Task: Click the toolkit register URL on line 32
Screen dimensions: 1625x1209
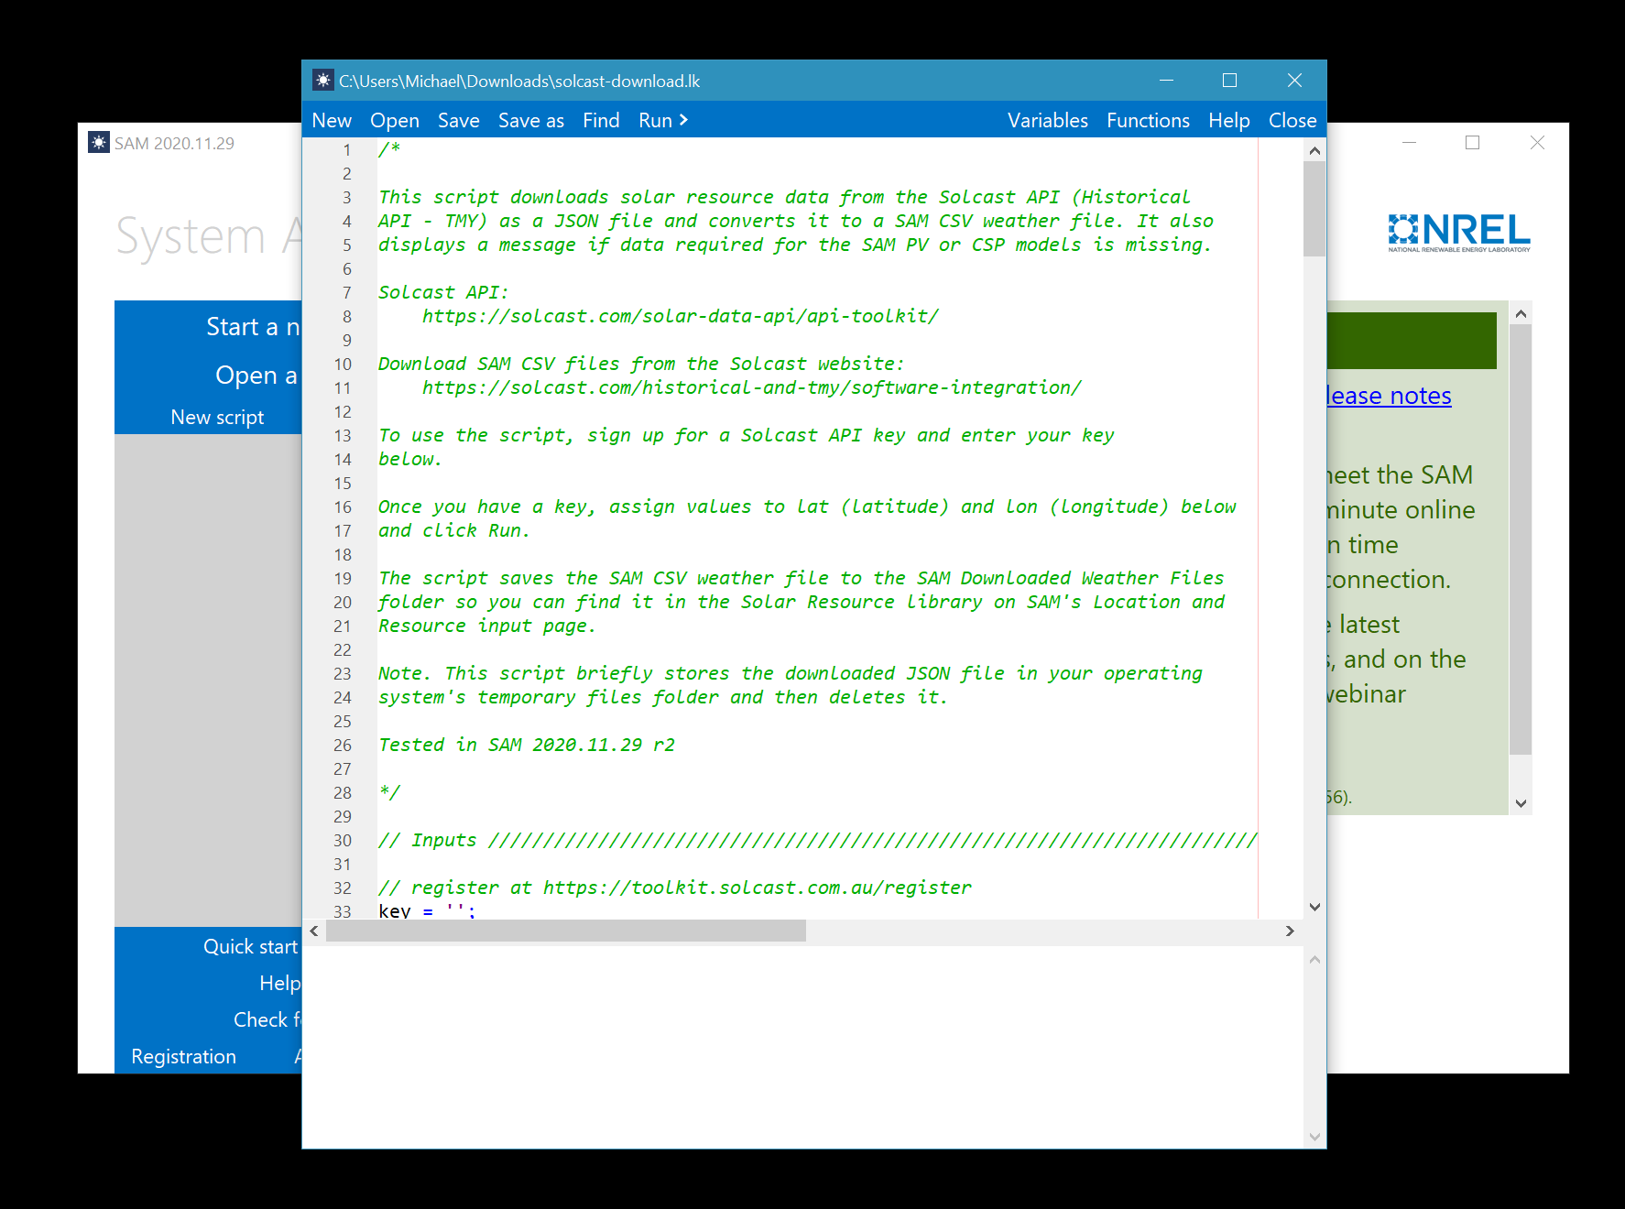Action: point(758,888)
